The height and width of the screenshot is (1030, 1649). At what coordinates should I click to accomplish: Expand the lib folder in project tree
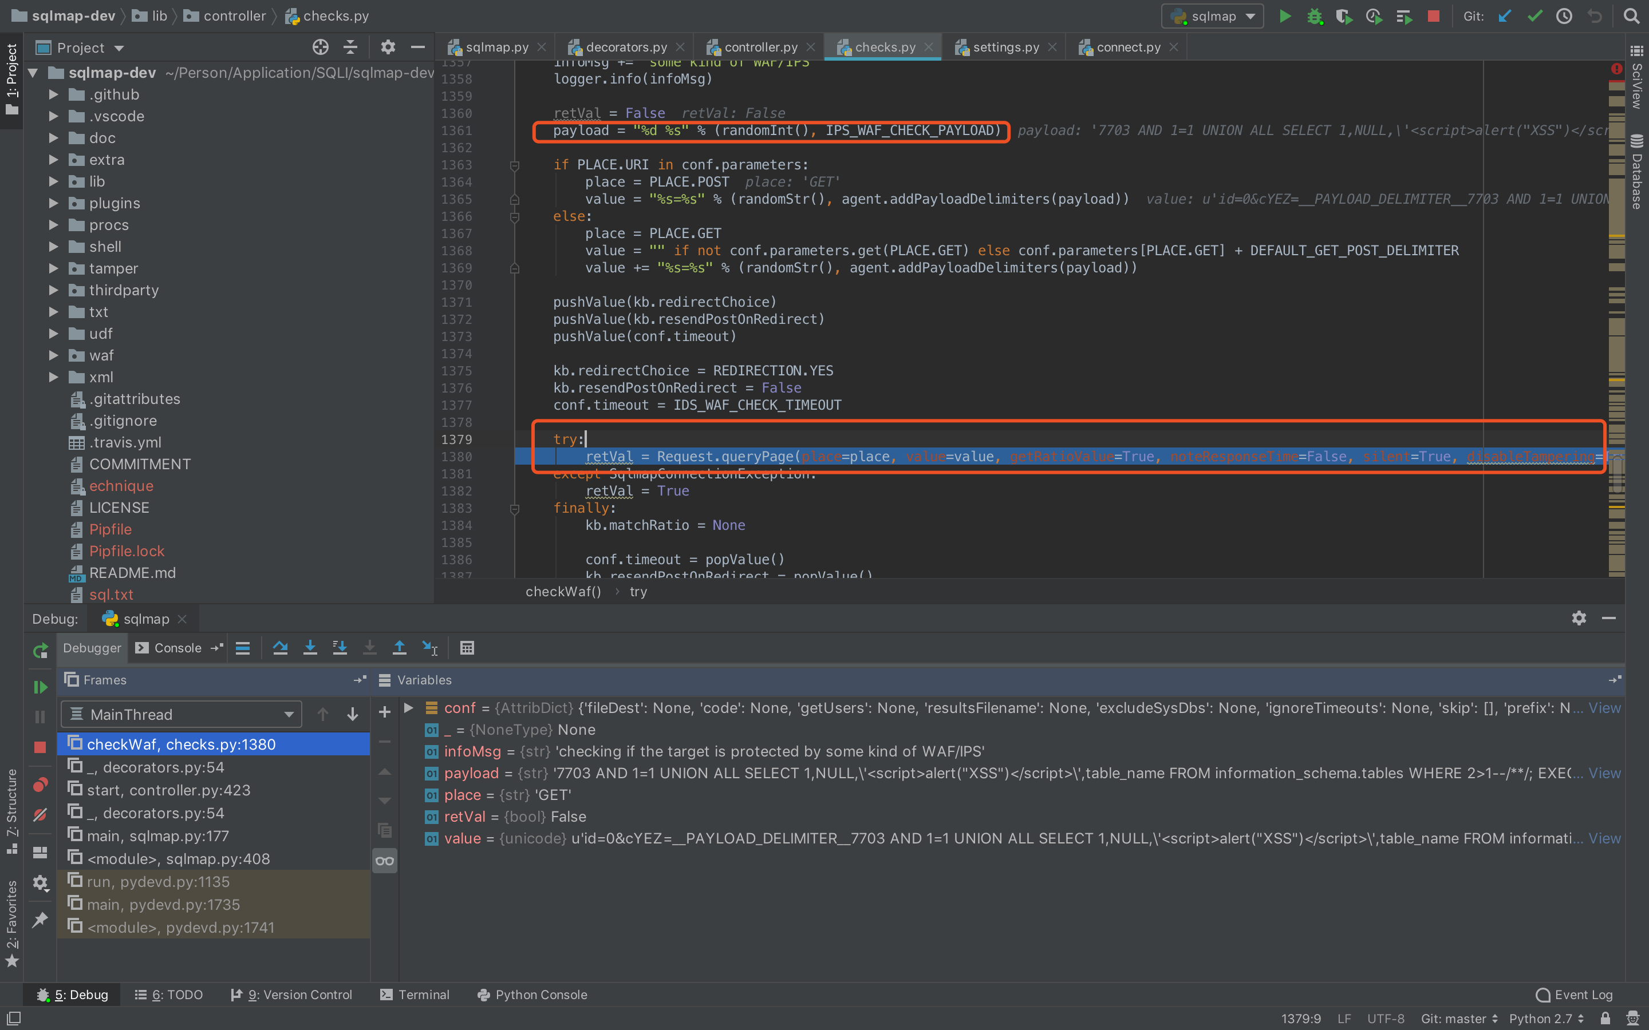(x=54, y=181)
